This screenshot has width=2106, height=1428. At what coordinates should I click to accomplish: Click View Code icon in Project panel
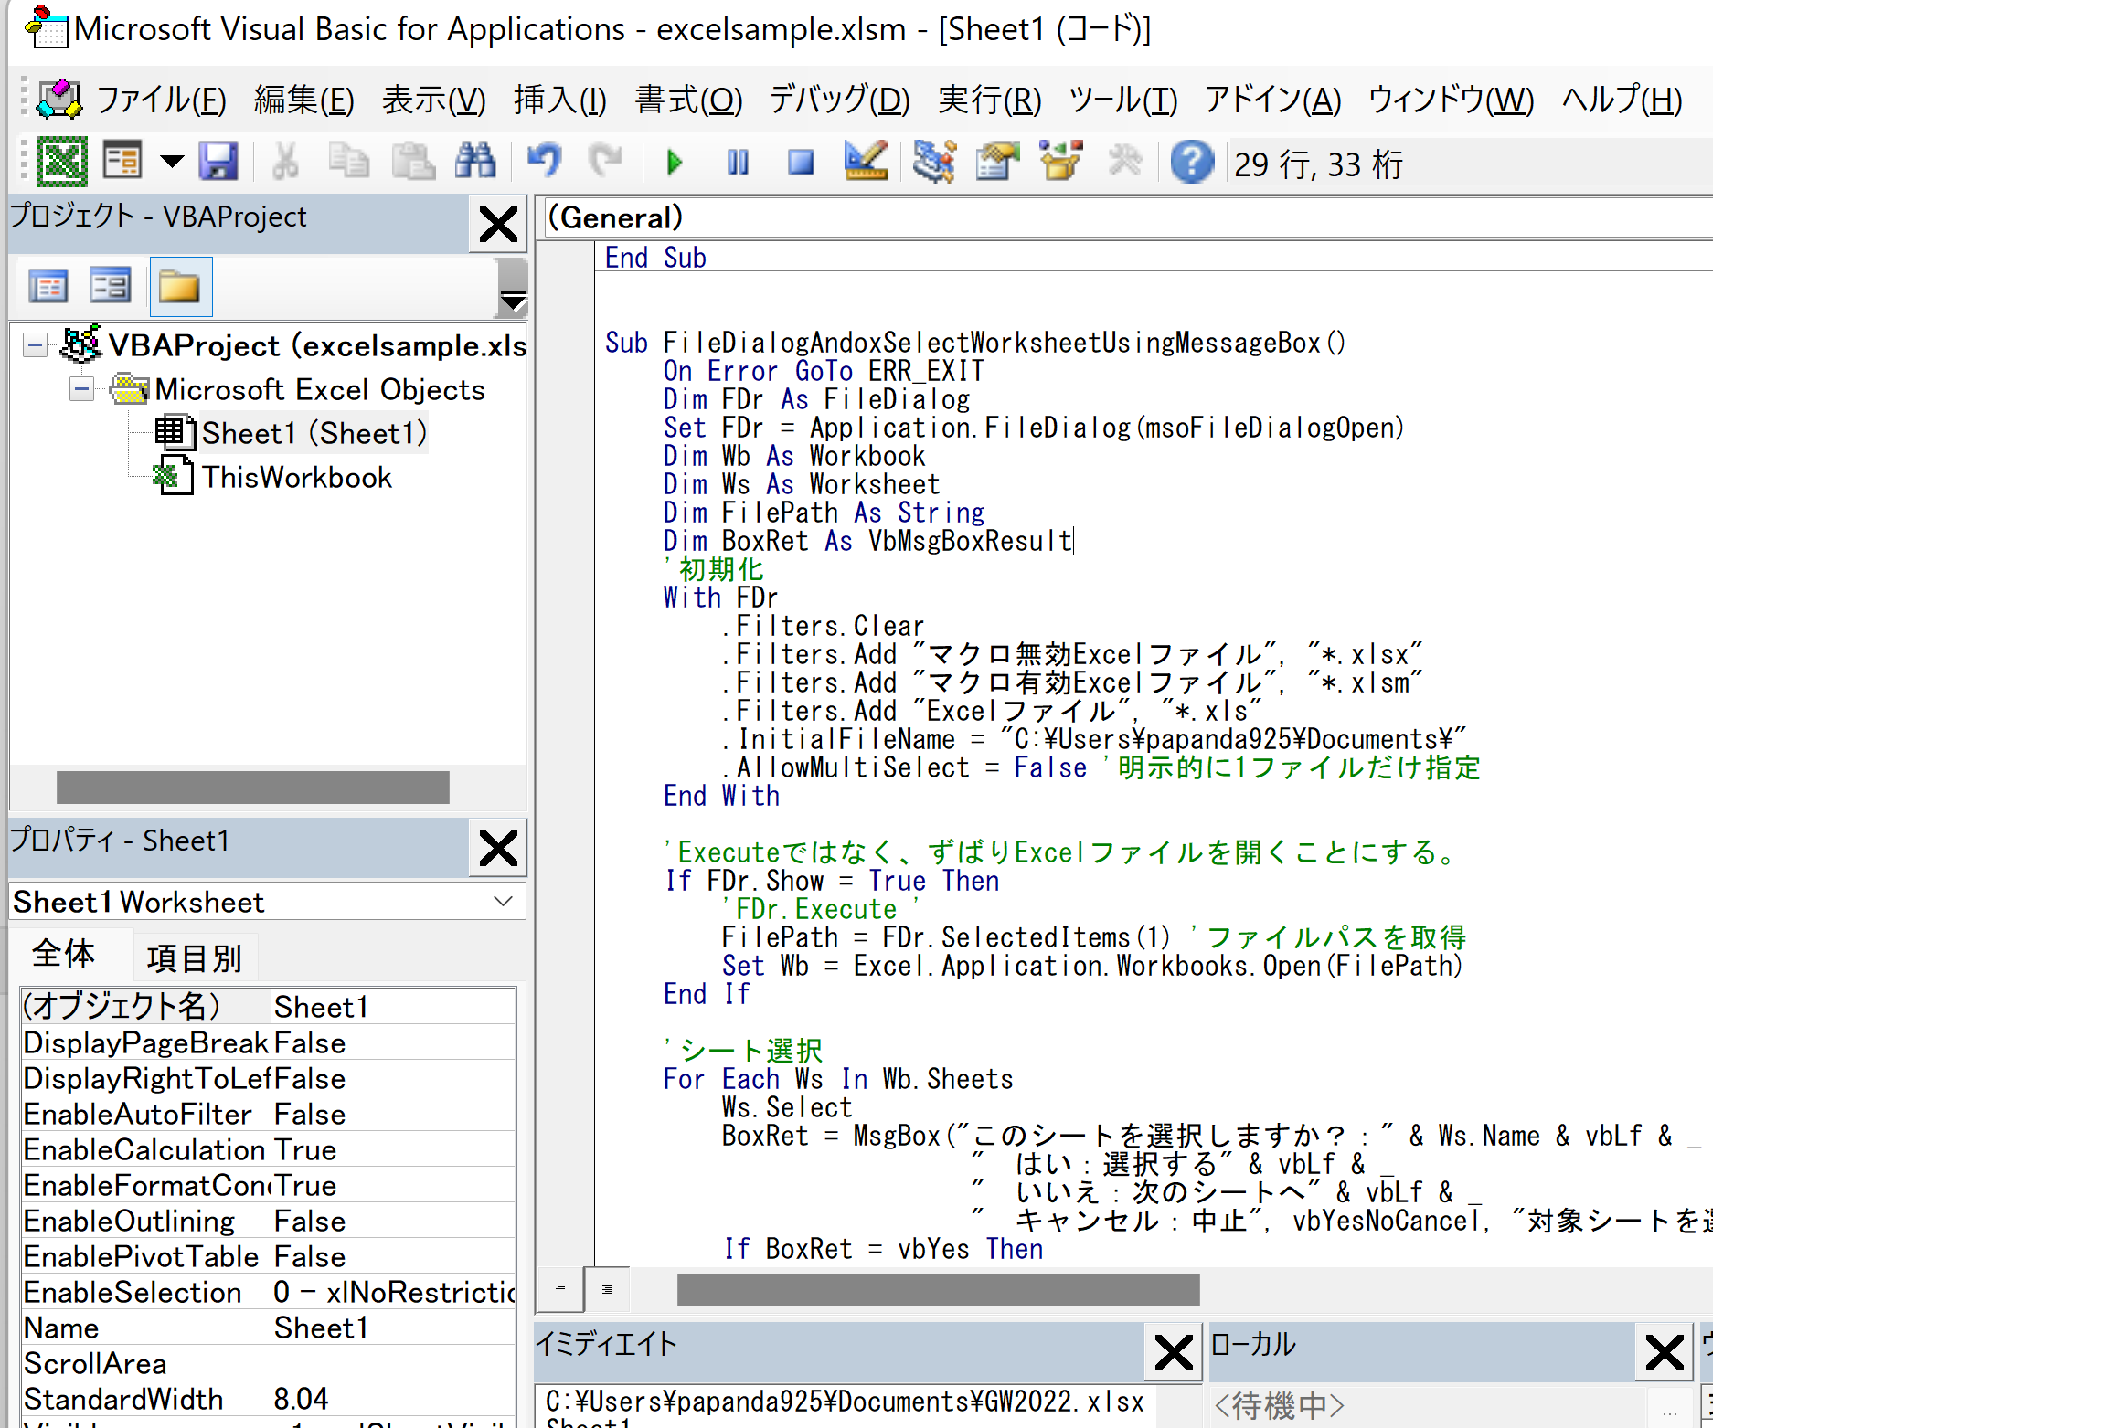(48, 287)
